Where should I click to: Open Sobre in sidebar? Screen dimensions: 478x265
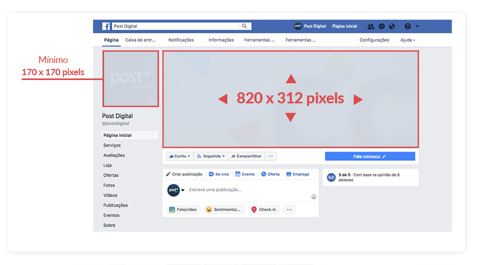109,225
